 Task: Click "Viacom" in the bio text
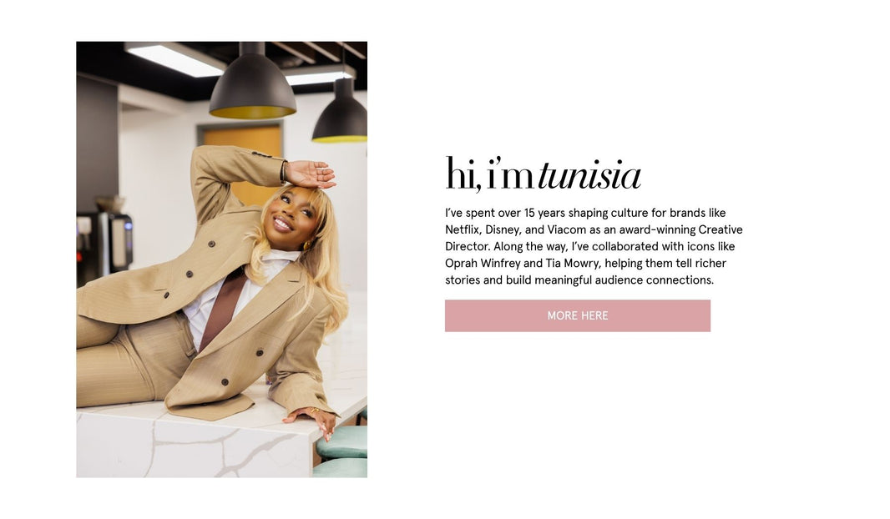566,229
